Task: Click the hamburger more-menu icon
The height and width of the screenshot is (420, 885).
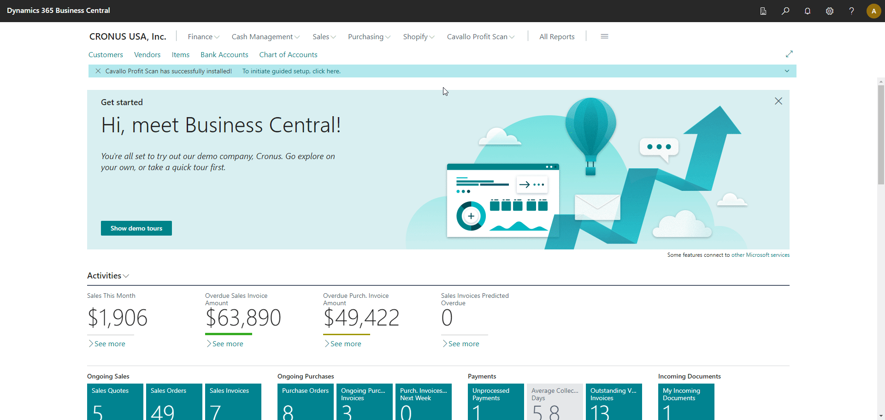Action: [x=604, y=36]
